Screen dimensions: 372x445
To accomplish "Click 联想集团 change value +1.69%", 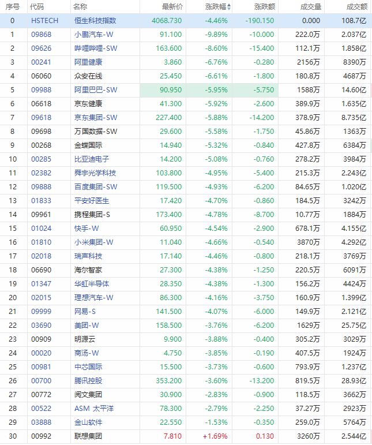I will 215,436.
